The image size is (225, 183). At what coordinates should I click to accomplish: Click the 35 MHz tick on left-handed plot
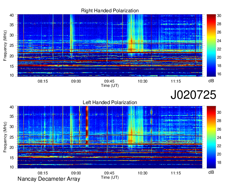pos(12,116)
